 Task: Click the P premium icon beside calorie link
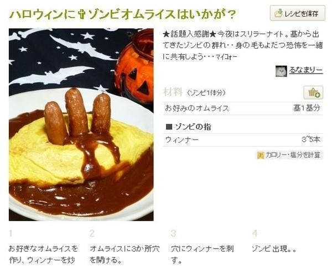point(261,155)
